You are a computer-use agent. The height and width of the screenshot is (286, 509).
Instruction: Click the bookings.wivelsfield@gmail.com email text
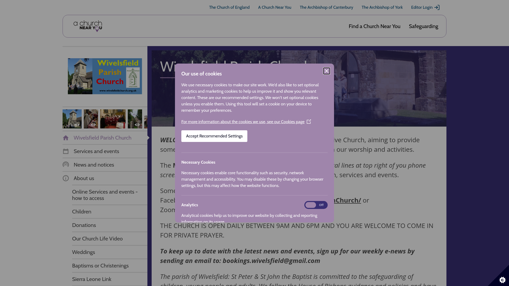271,261
